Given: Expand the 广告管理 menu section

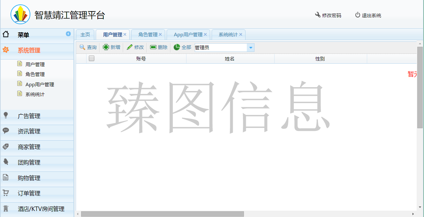Looking at the screenshot, I should (x=29, y=116).
